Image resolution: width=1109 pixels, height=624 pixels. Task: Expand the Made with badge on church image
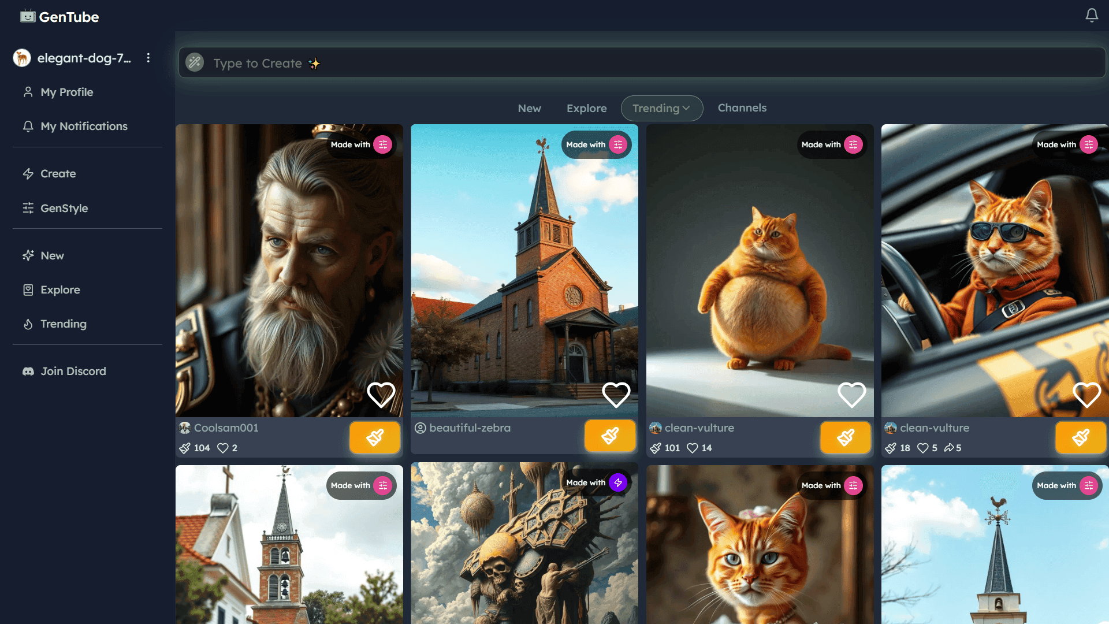point(596,144)
